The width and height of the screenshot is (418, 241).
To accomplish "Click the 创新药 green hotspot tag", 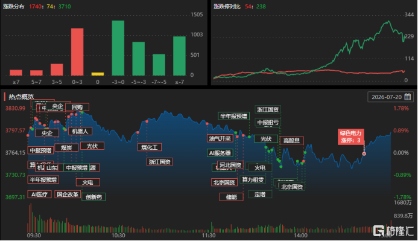I will (93, 197).
